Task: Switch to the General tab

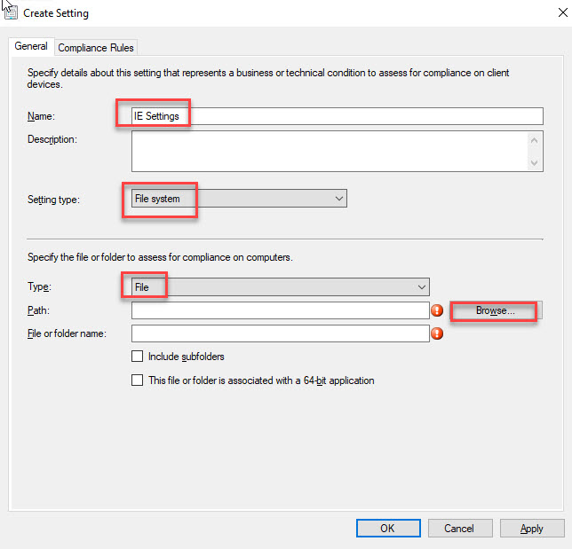Action: pos(31,47)
